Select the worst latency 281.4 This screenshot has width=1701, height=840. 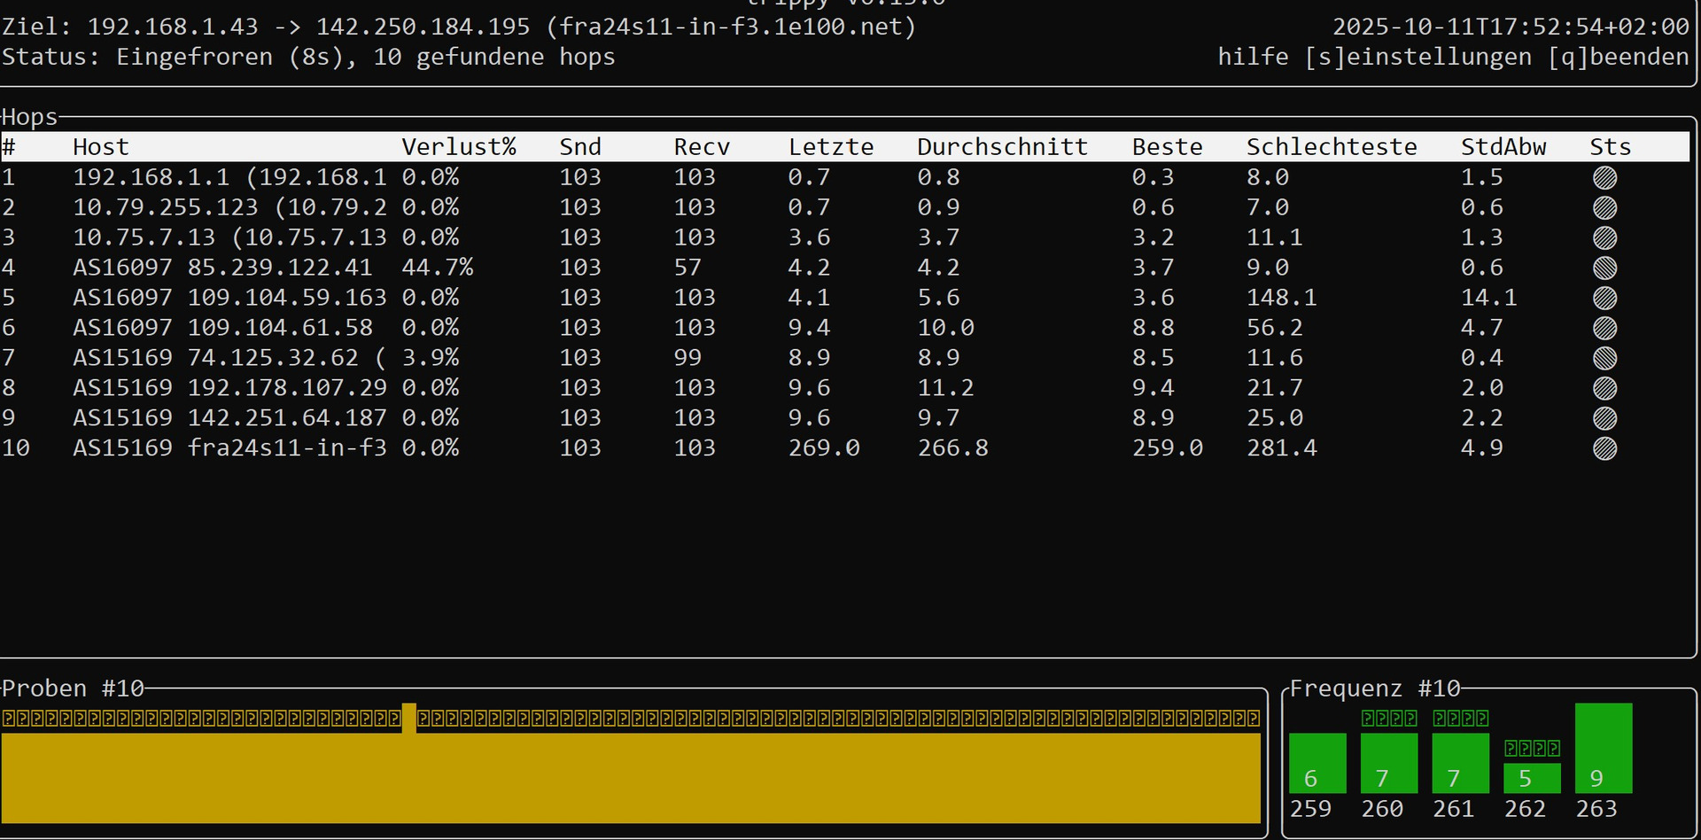coord(1282,448)
